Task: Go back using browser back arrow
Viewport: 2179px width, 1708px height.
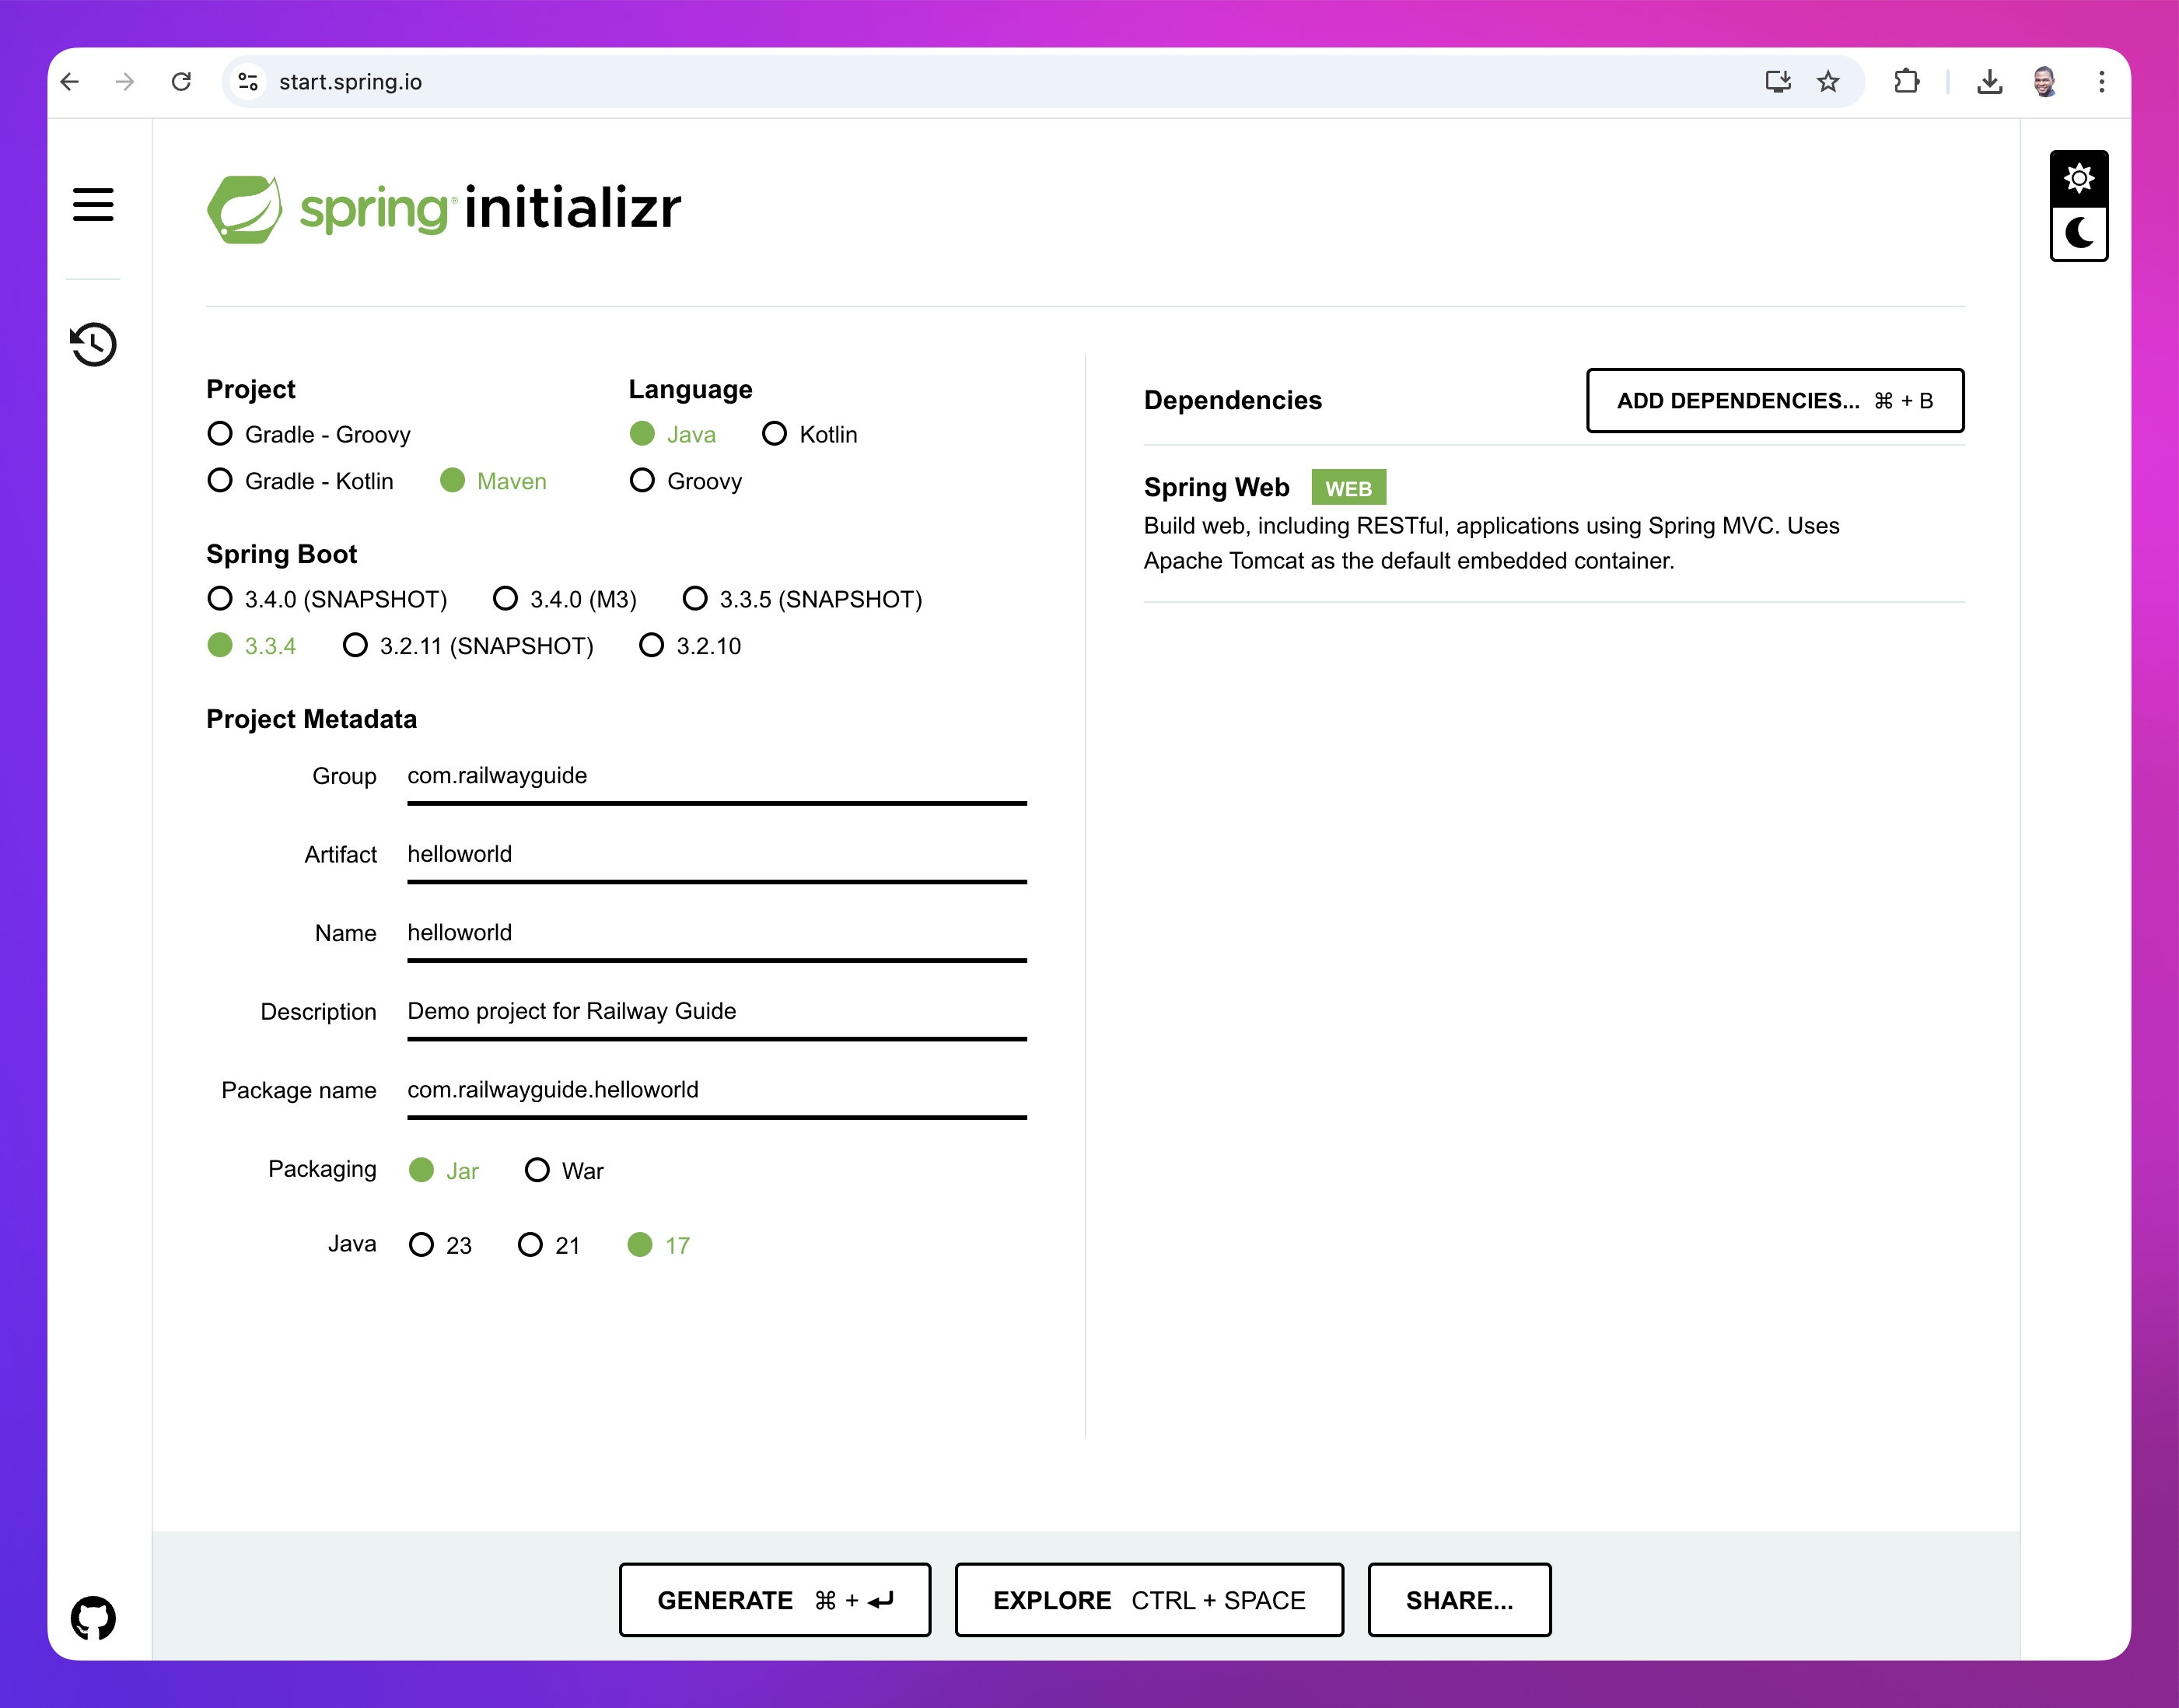Action: click(x=70, y=82)
